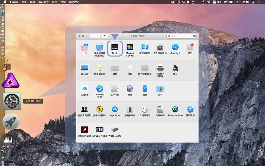Open 桌面與螢幕保護程式 preferences
This screenshot has height=166, width=265.
(100, 50)
